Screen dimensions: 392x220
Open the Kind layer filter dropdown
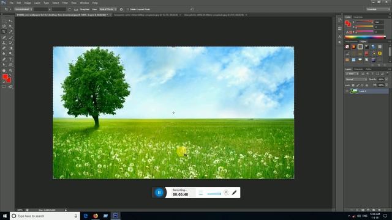(x=352, y=74)
